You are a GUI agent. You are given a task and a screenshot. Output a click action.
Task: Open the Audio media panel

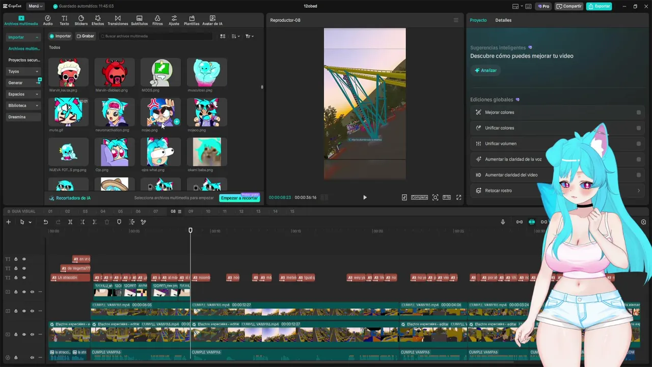[x=48, y=20]
